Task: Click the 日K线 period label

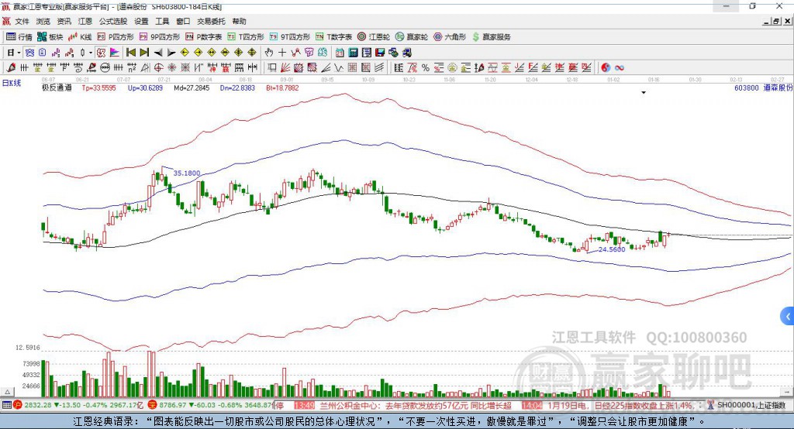Action: click(11, 82)
